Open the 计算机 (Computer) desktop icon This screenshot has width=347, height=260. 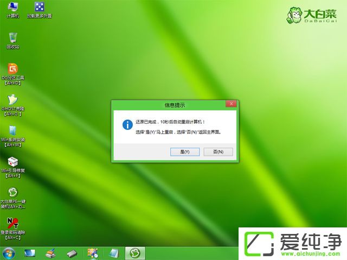[12, 8]
